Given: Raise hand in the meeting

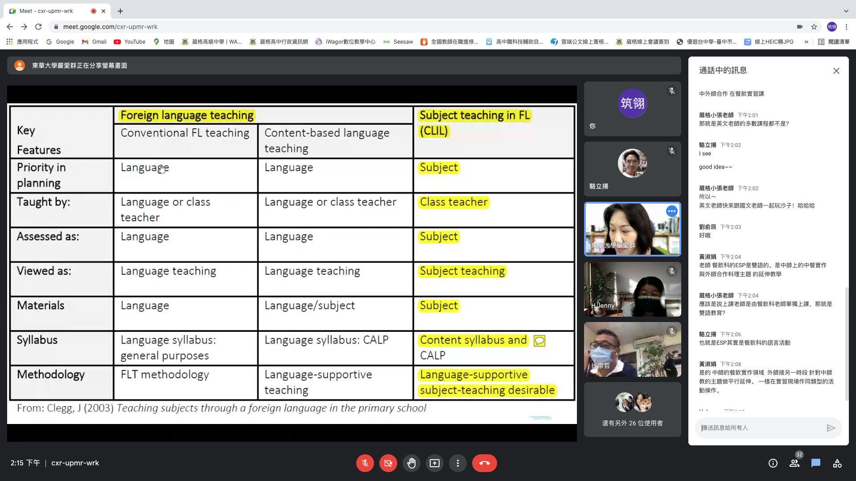Looking at the screenshot, I should (411, 463).
